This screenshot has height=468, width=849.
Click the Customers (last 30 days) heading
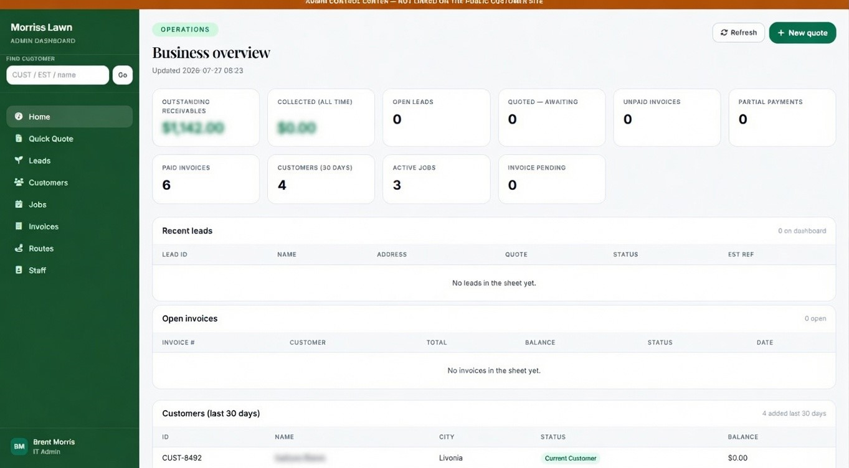pos(211,413)
